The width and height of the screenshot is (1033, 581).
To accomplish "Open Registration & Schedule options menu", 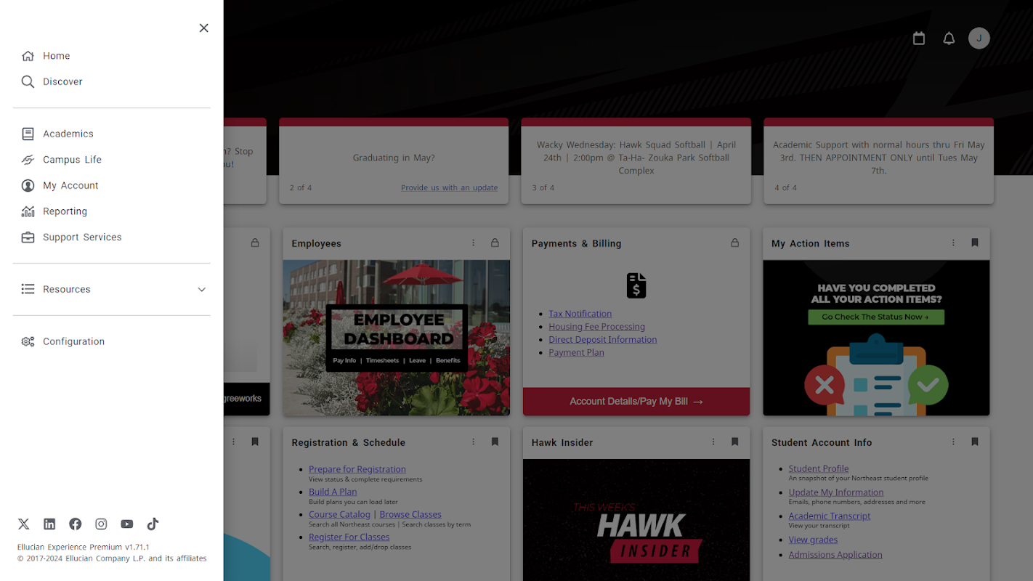I will coord(474,442).
